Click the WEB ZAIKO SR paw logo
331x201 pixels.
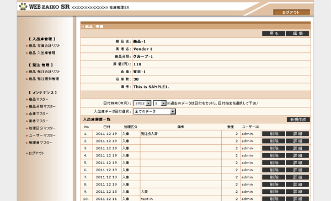tap(23, 7)
